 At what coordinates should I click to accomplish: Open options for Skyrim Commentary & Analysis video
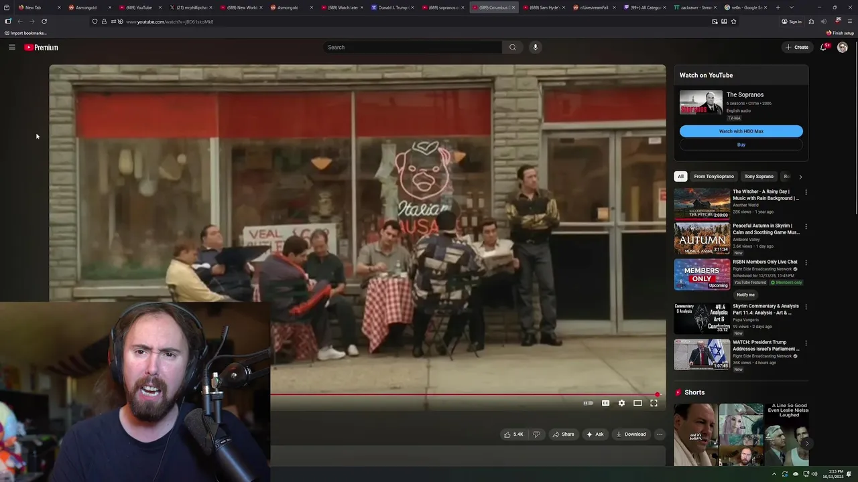806,307
